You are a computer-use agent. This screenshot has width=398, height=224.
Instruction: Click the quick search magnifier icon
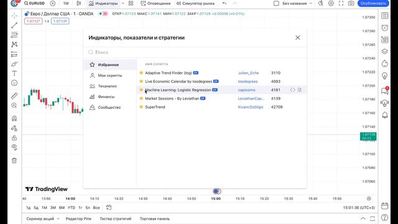321,3
